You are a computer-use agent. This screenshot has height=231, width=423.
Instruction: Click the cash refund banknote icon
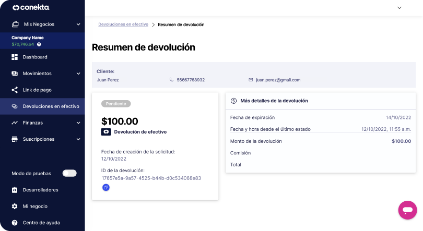pyautogui.click(x=106, y=132)
